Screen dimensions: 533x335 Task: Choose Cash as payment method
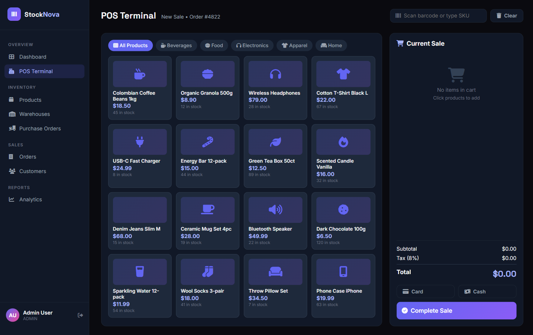(x=487, y=292)
